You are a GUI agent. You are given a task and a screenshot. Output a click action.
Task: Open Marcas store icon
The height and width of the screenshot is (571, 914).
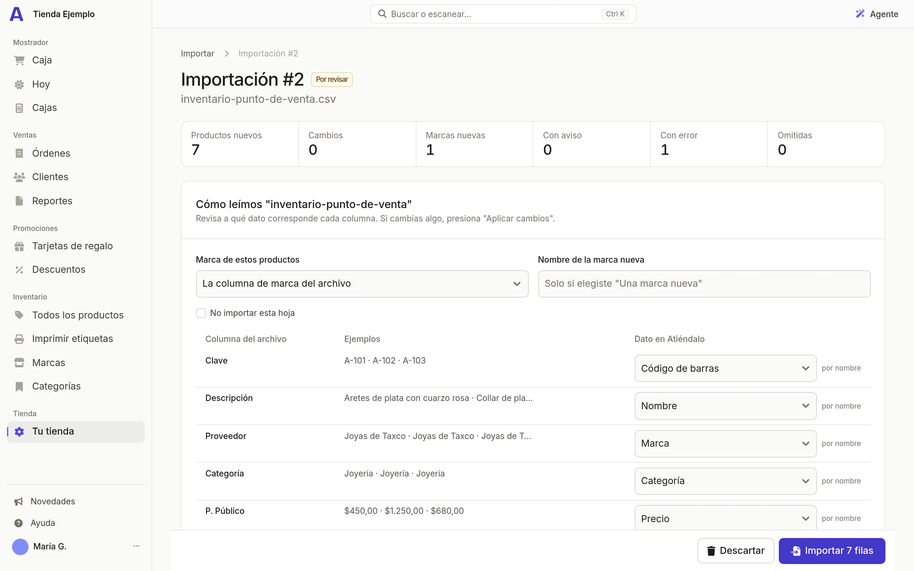pos(19,363)
